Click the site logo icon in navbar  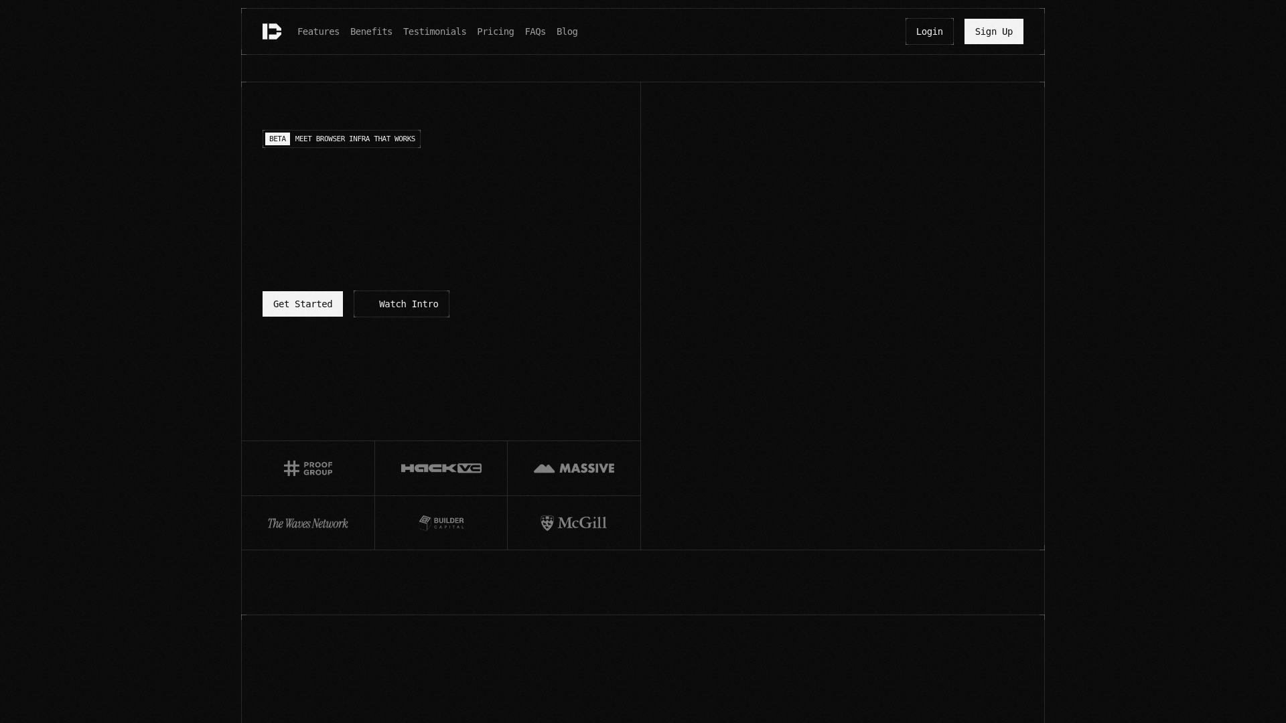tap(272, 31)
